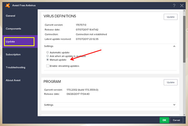188x126 pixels.
Task: Expand Program Settings section
Action: [x=174, y=105]
